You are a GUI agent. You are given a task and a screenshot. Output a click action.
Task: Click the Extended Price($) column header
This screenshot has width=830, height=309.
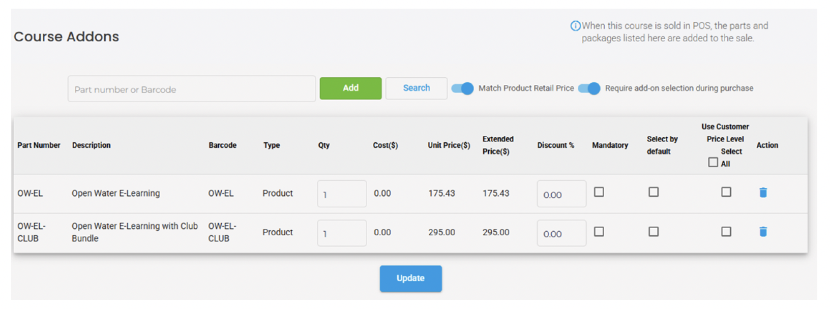(x=498, y=145)
